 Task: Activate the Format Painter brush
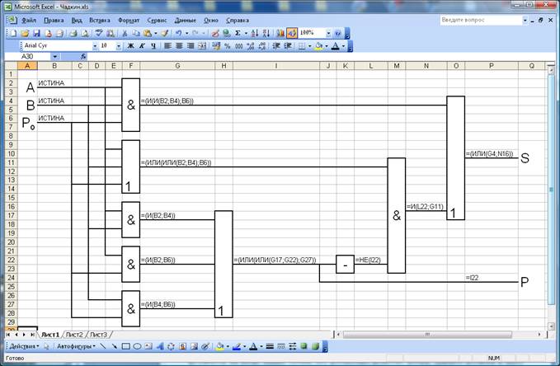click(x=165, y=33)
